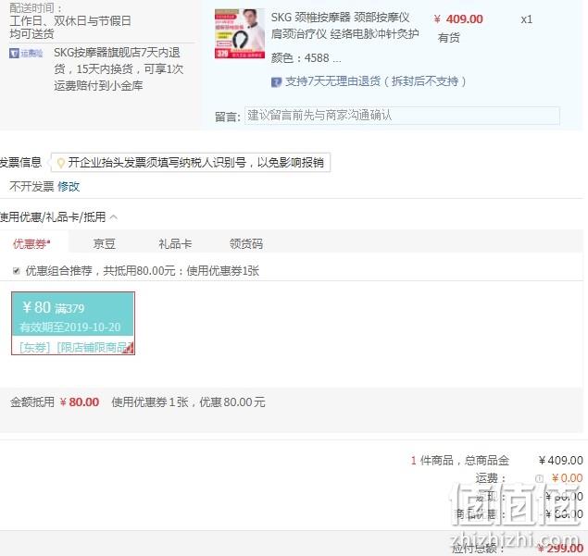Click the 7天无理由退货 badge icon

point(276,82)
